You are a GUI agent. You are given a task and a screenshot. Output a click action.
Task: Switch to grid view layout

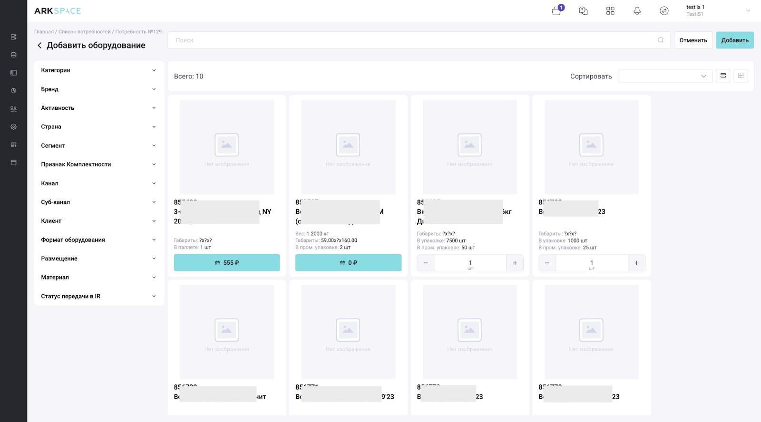pyautogui.click(x=741, y=76)
